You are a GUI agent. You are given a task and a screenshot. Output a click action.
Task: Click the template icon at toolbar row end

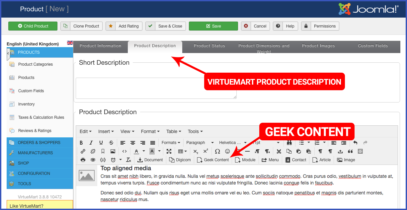[360, 151]
